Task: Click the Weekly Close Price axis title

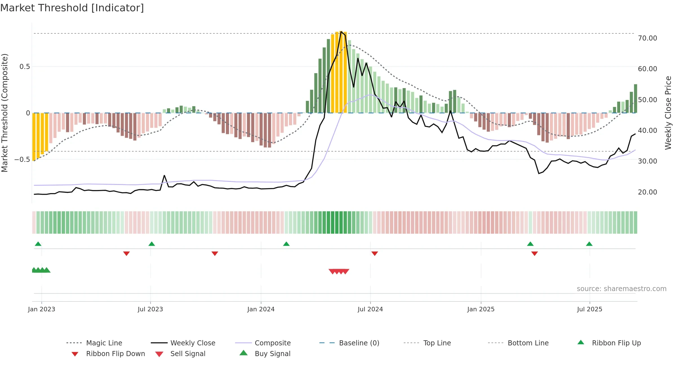Action: 668,113
